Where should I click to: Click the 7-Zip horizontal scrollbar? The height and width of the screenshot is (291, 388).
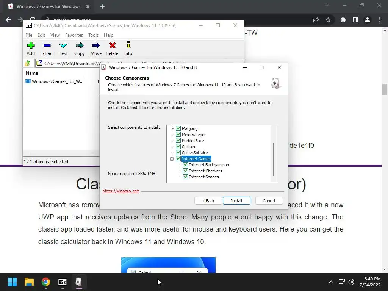click(62, 153)
